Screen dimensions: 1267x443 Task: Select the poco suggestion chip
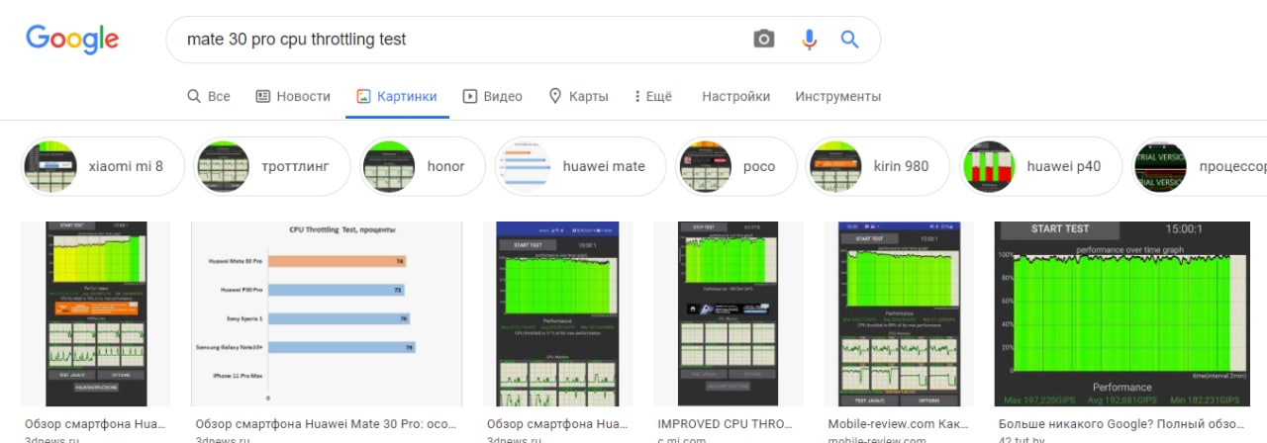pos(735,166)
